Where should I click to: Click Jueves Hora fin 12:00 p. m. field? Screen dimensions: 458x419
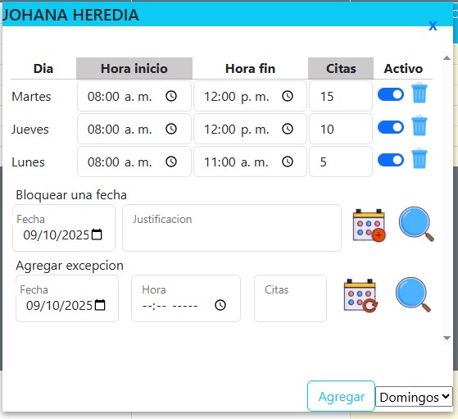pos(251,129)
